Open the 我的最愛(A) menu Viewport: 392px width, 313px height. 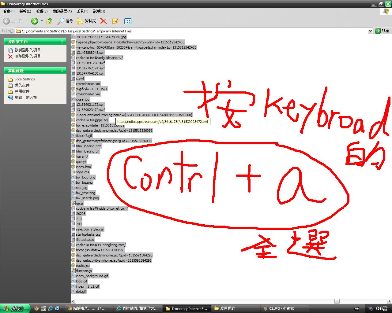point(62,11)
